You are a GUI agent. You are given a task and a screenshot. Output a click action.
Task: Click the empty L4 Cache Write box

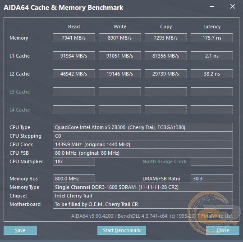(120, 110)
